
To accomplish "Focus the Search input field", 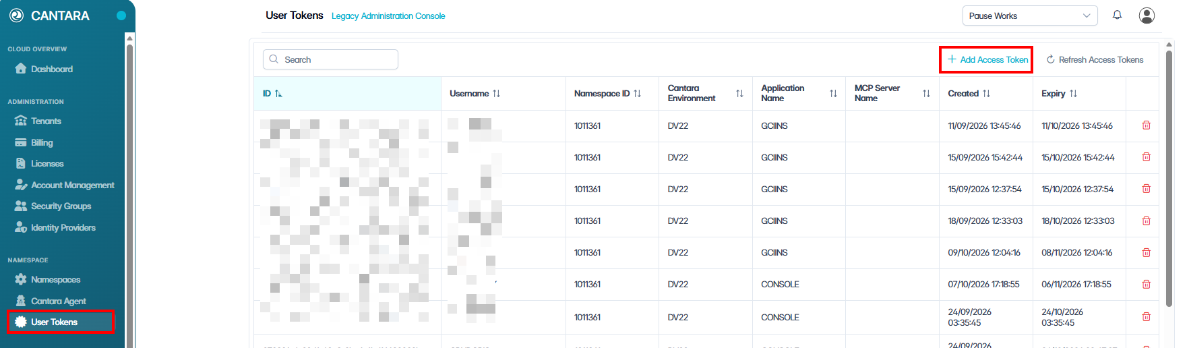I will (330, 59).
